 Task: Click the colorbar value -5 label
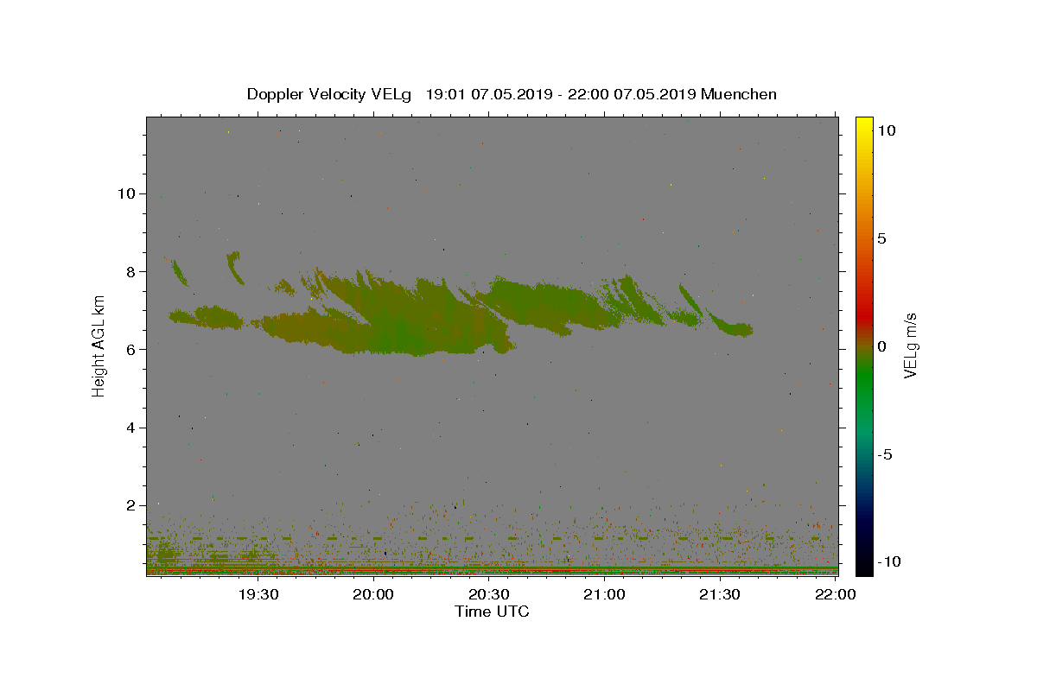click(884, 454)
